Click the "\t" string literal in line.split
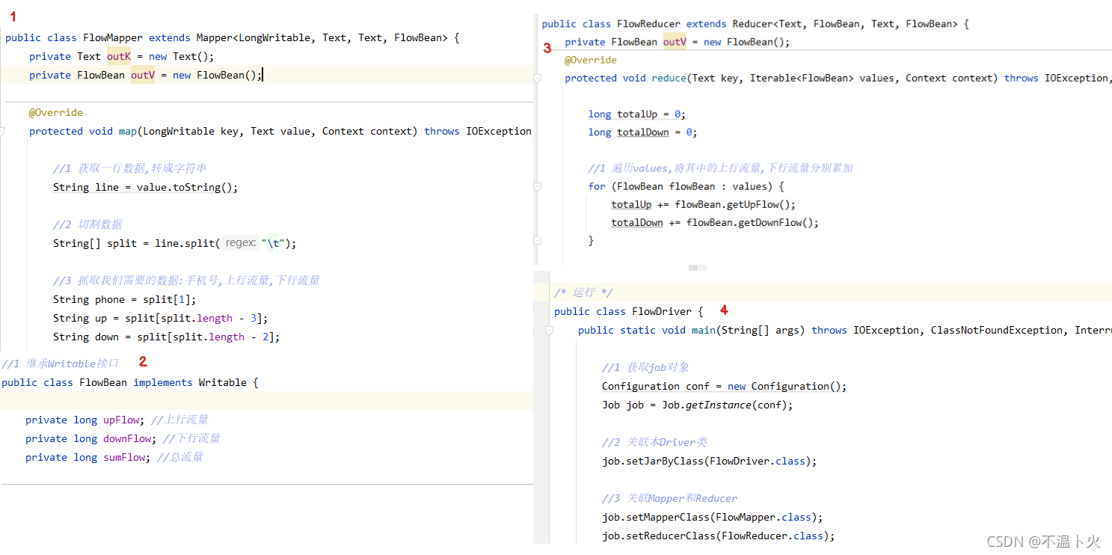 click(273, 243)
